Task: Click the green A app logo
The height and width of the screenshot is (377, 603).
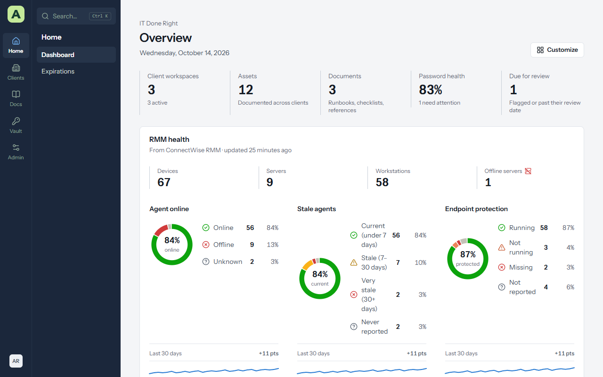Action: [16, 15]
